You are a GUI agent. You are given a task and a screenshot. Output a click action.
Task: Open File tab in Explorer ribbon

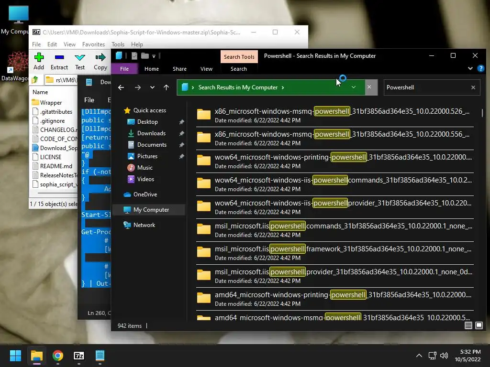124,69
